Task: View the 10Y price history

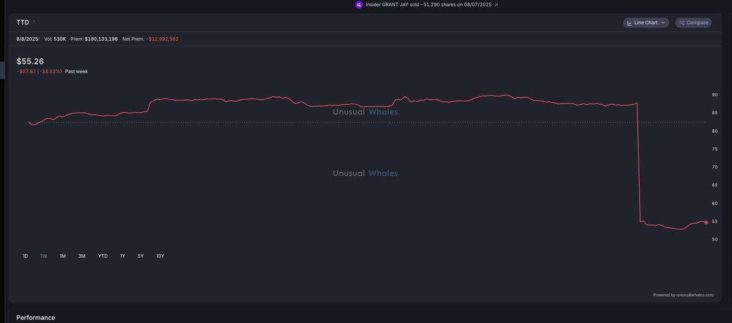Action: (x=160, y=256)
